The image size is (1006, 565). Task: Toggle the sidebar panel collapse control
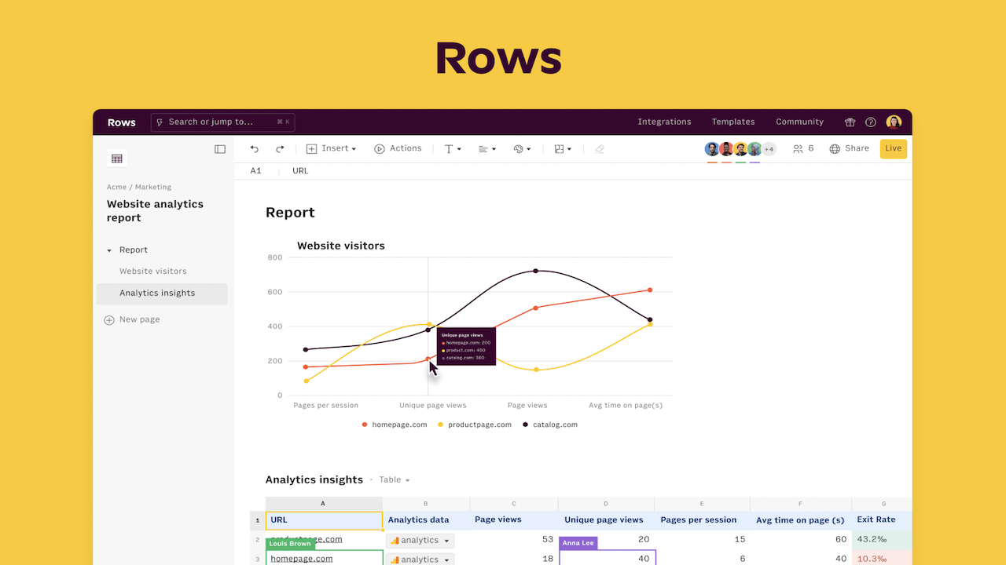[220, 149]
